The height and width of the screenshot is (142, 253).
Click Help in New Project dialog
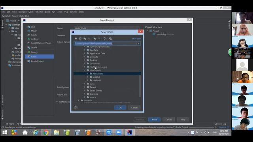183,120
